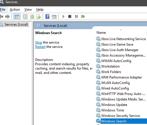Select the Xbox Accessory Management service row
Screen dimensions: 147x125
123,55
